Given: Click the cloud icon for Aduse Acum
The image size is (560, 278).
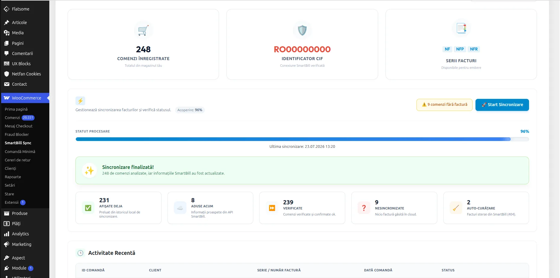Looking at the screenshot, I should coord(180,208).
